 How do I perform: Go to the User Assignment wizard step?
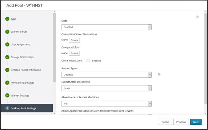[20, 44]
